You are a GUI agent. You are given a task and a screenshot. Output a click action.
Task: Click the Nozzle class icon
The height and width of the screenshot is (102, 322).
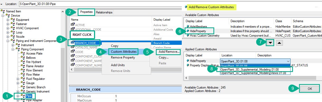(13, 37)
